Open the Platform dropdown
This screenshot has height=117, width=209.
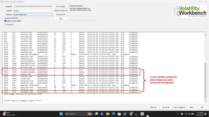click(33, 11)
